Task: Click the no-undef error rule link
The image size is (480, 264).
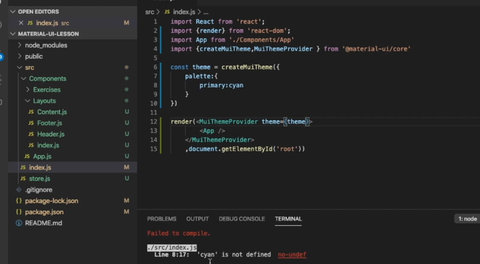Action: point(292,254)
